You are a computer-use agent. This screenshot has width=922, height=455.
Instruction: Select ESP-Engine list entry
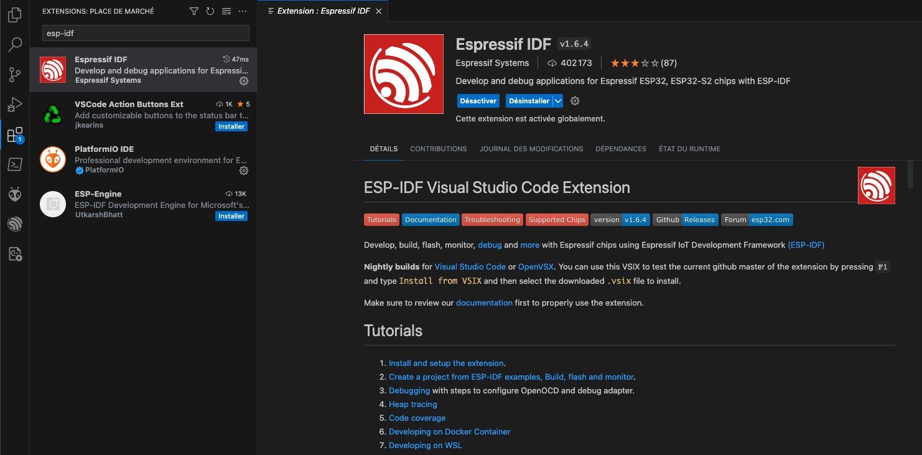[144, 204]
